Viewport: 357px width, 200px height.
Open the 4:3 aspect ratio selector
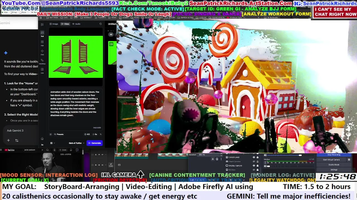pyautogui.click(x=87, y=134)
